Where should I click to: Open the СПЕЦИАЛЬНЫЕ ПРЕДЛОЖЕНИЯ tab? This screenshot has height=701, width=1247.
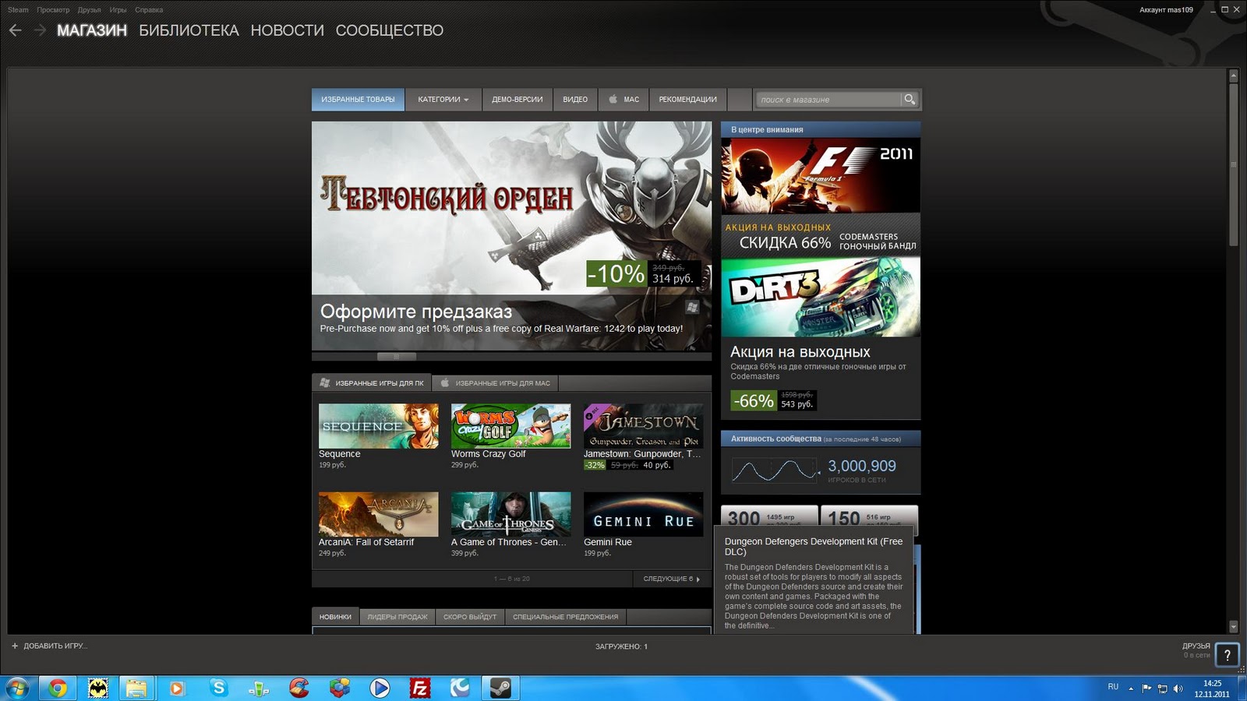point(566,617)
